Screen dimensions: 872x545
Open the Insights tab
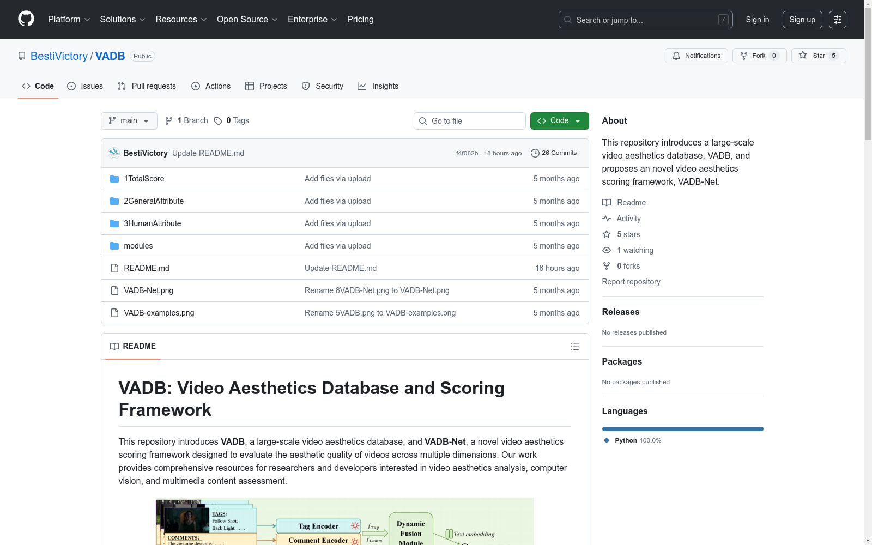click(378, 86)
